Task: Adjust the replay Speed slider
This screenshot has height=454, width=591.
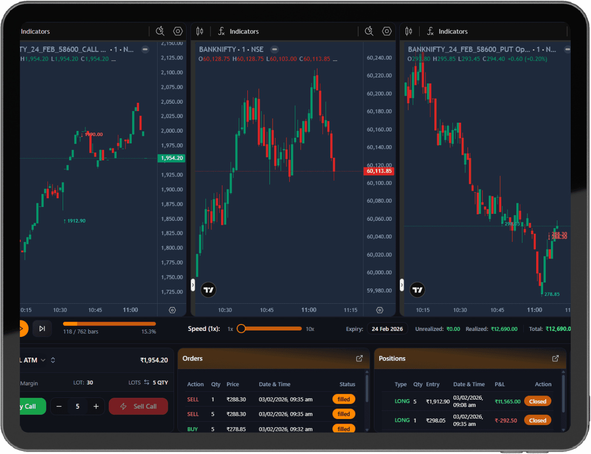Action: click(x=241, y=329)
